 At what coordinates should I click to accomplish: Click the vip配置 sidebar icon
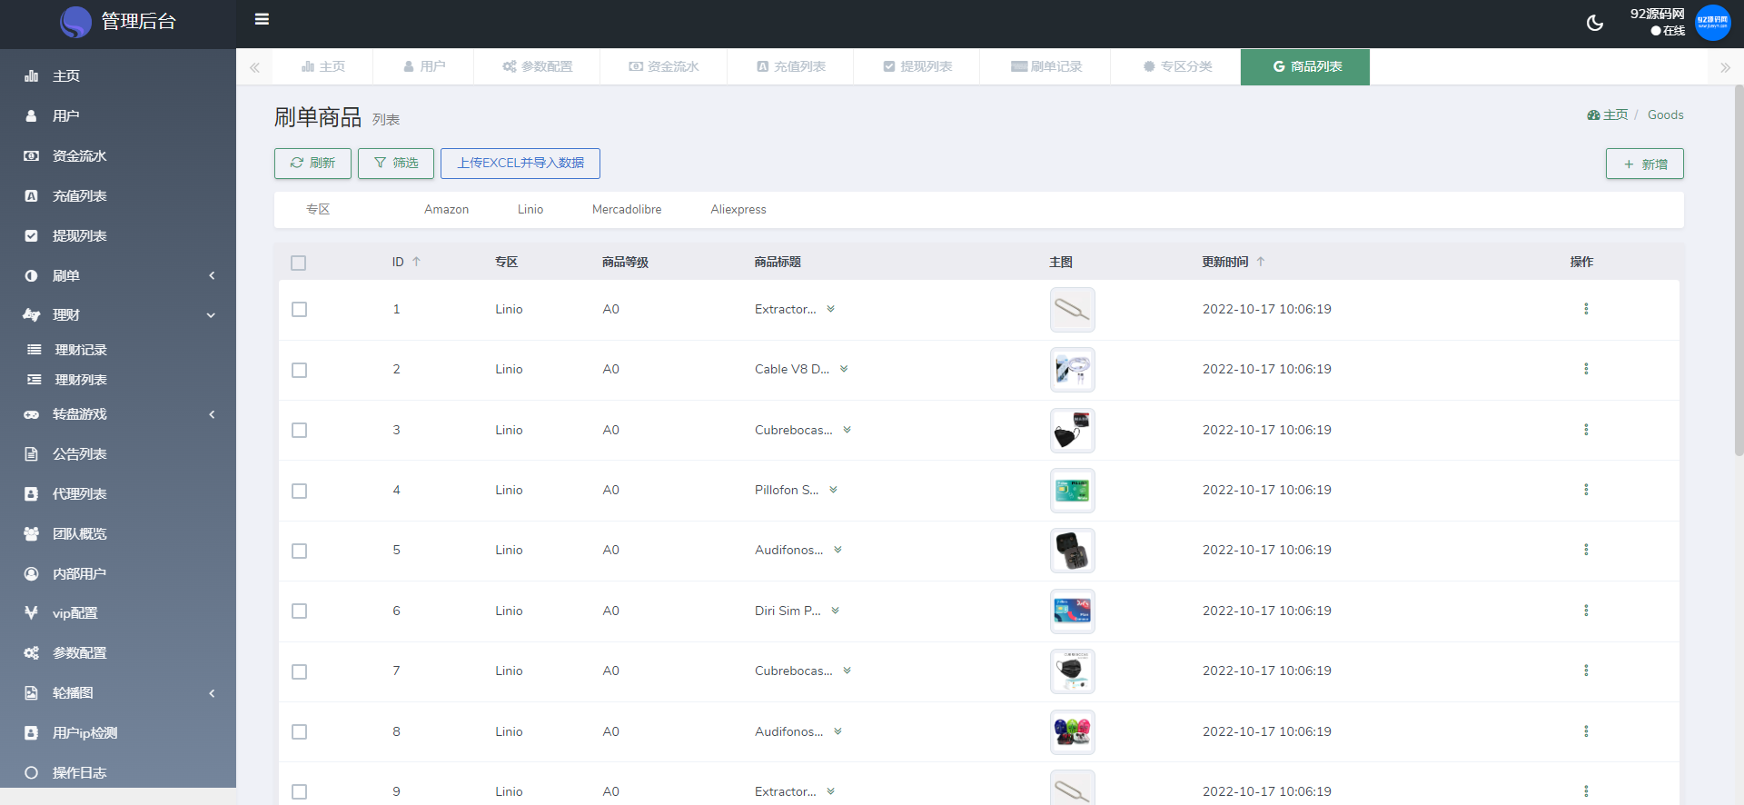tap(32, 613)
